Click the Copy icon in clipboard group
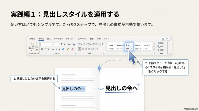199x111 pixels. (37, 47)
